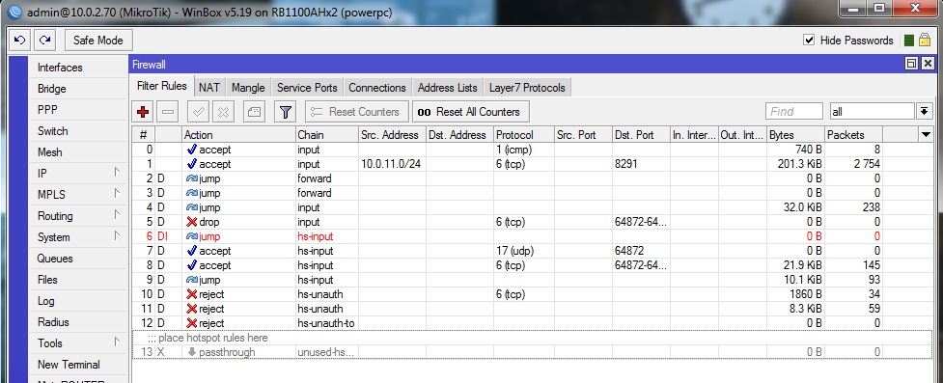Image resolution: width=943 pixels, height=383 pixels.
Task: Click the green status indicator near padlock
Action: (x=908, y=41)
